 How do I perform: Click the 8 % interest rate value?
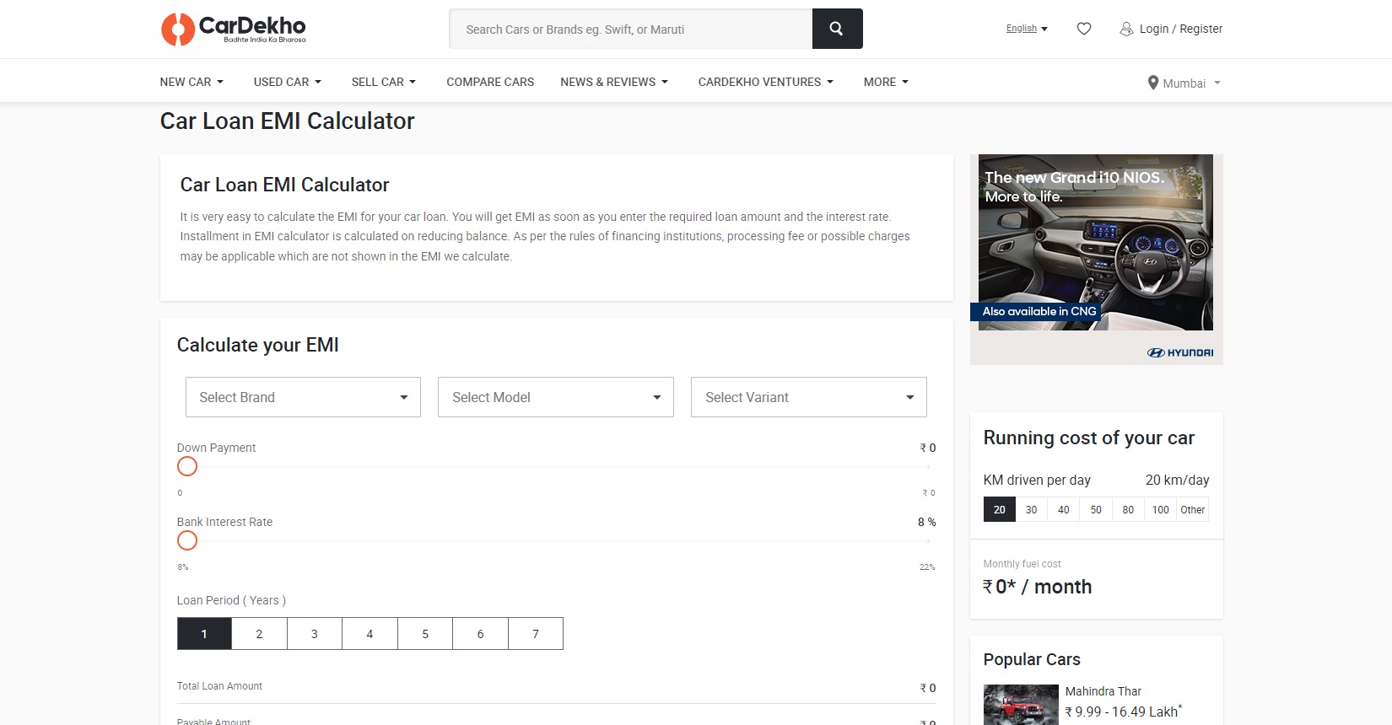tap(927, 522)
